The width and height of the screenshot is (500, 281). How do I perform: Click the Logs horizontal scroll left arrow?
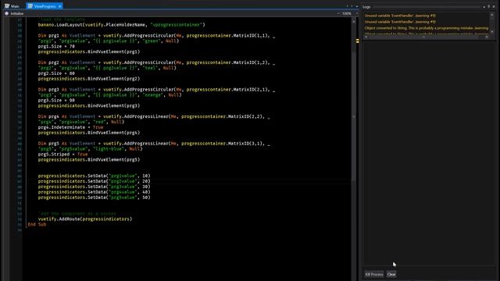coord(366,37)
